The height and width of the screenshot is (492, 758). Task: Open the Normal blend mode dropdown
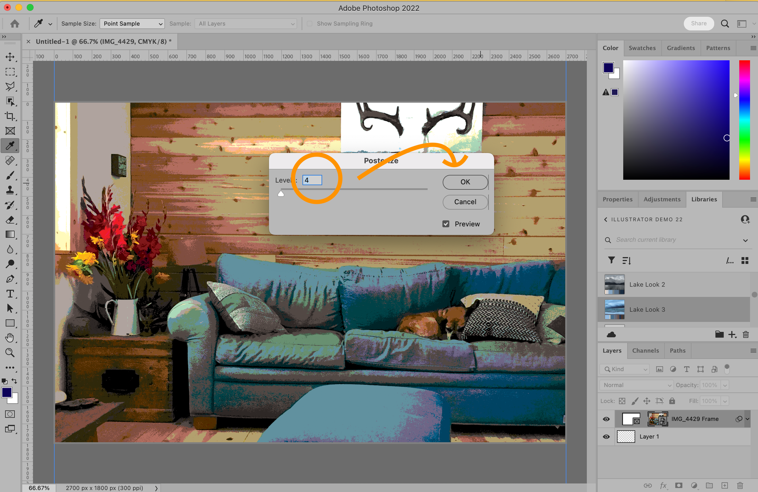point(636,385)
